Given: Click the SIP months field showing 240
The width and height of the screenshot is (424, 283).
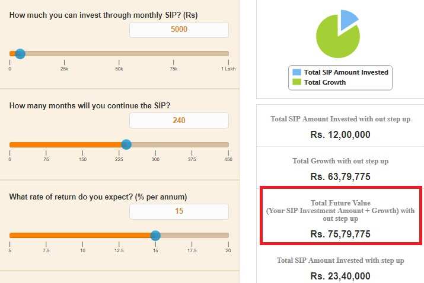Looking at the screenshot, I should (179, 120).
